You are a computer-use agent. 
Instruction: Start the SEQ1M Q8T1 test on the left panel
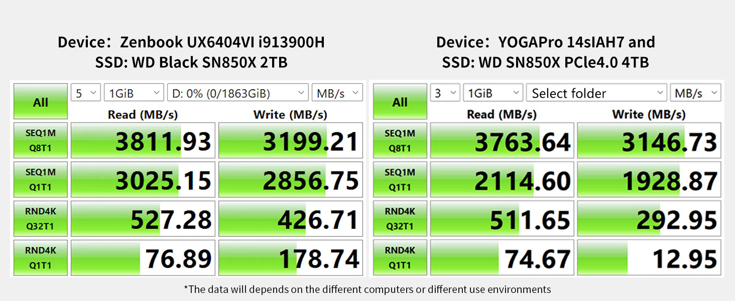pos(40,140)
